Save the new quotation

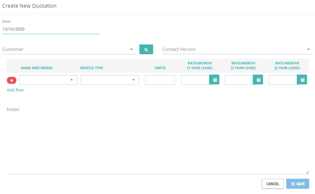click(298, 184)
